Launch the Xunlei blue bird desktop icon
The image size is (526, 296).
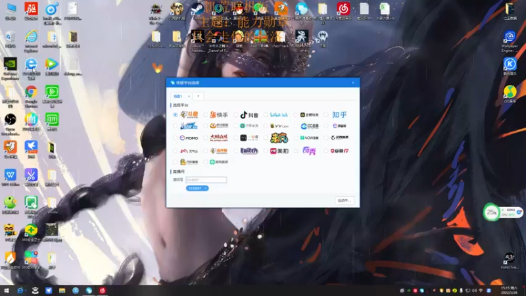click(31, 149)
